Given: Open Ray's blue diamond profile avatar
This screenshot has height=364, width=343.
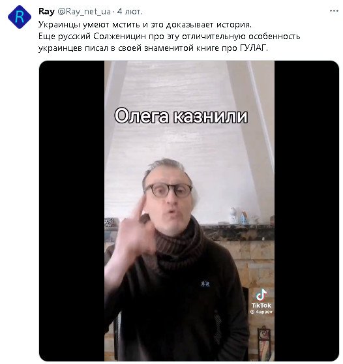Looking at the screenshot, I should [20, 17].
